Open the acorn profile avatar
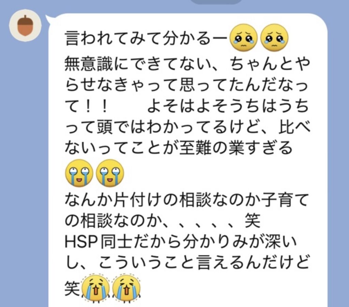The image size is (349, 307). click(x=25, y=25)
